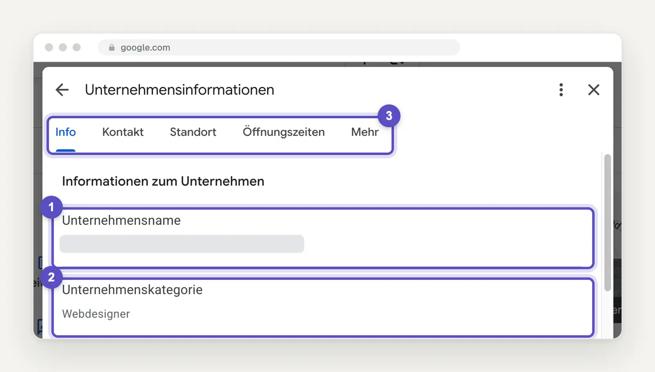Edit the Unternehmensname field
Viewport: 655px width, 372px height.
323,238
